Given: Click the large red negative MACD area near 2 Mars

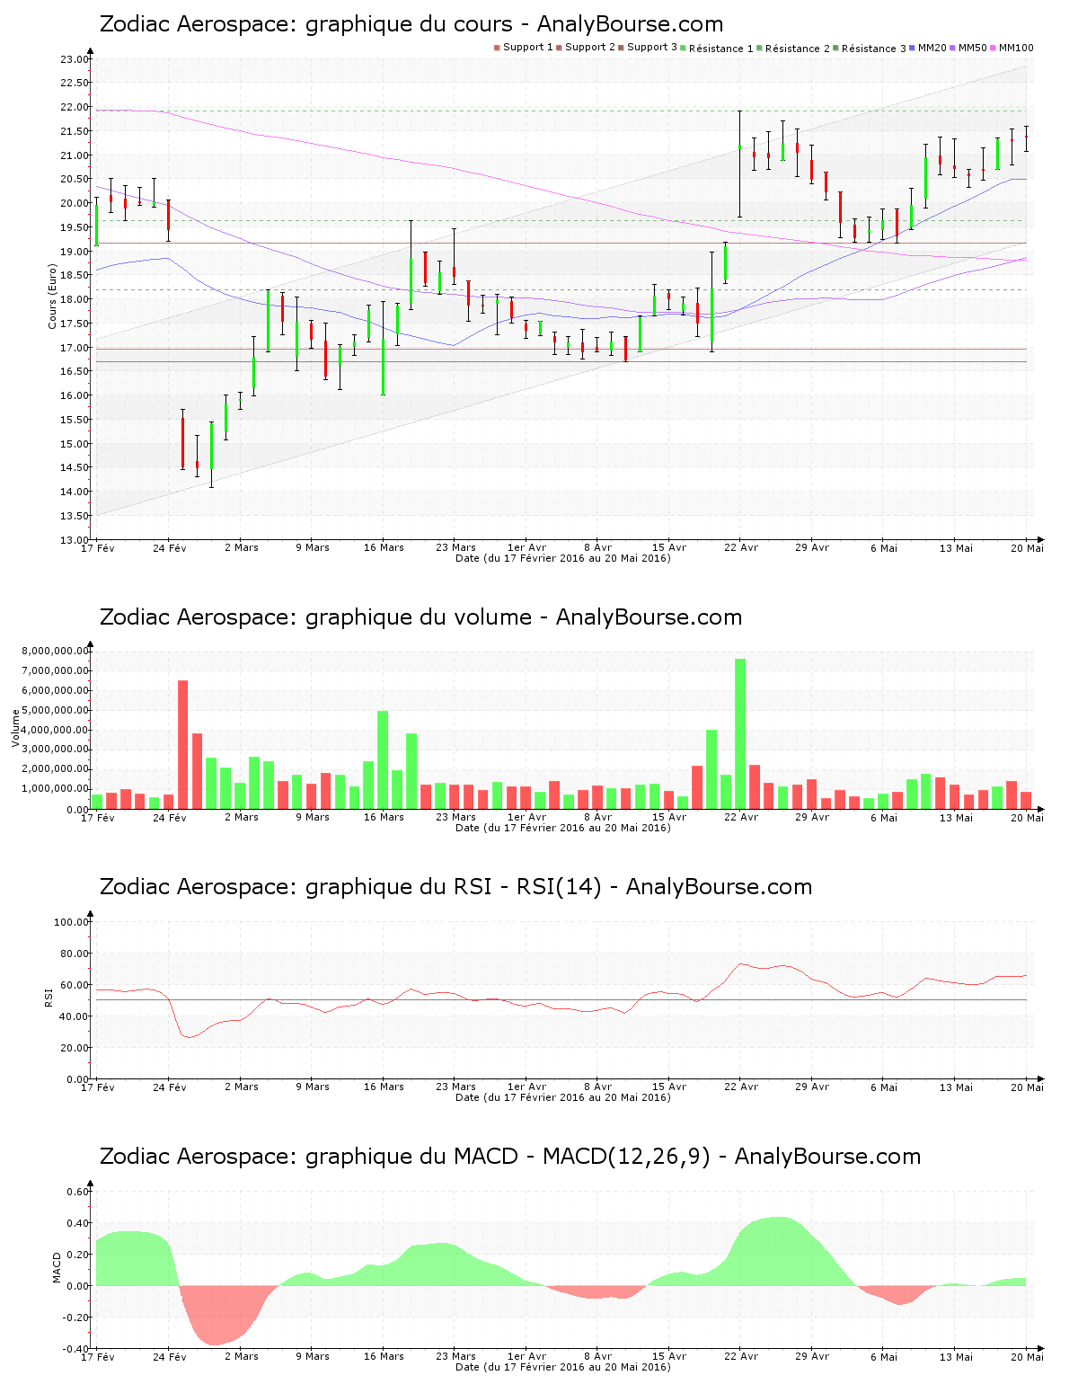Looking at the screenshot, I should 220,1314.
